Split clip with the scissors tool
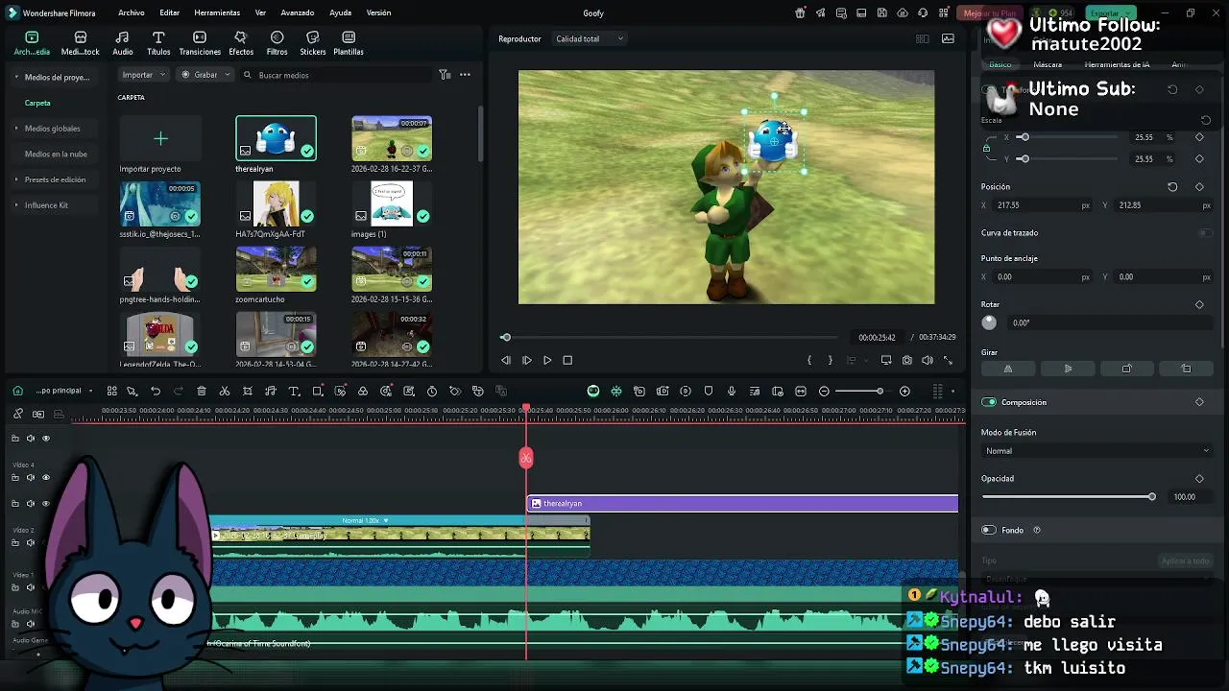This screenshot has width=1229, height=691. pyautogui.click(x=225, y=392)
